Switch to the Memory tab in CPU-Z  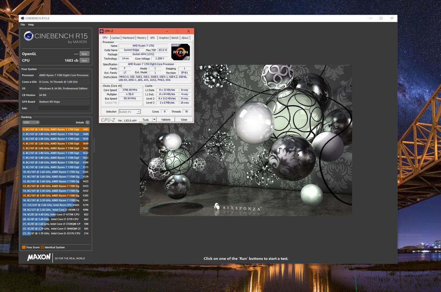142,38
